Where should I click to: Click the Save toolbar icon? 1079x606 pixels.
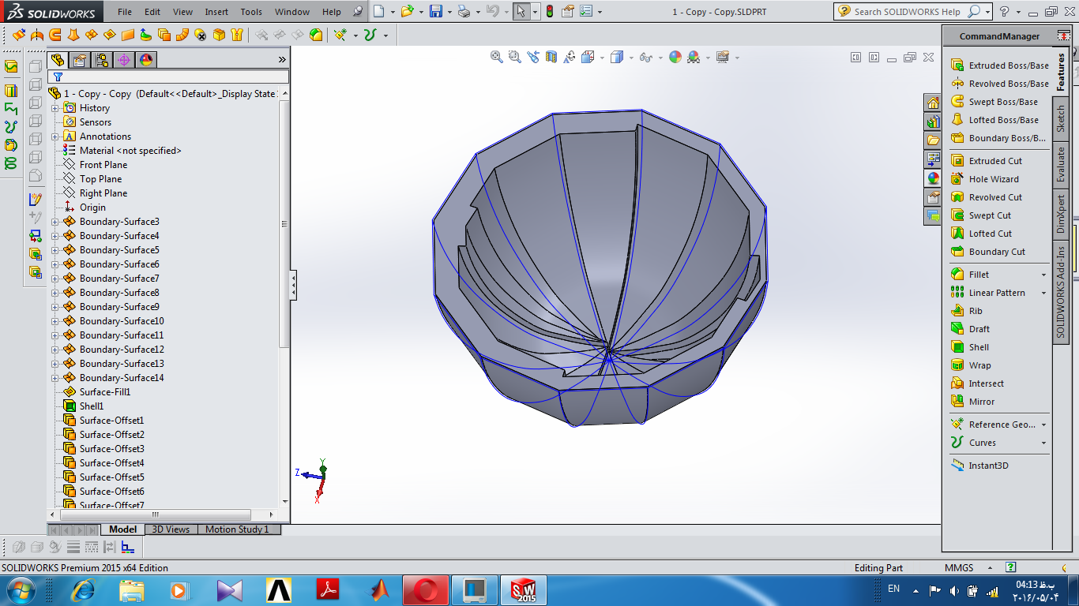(x=435, y=12)
